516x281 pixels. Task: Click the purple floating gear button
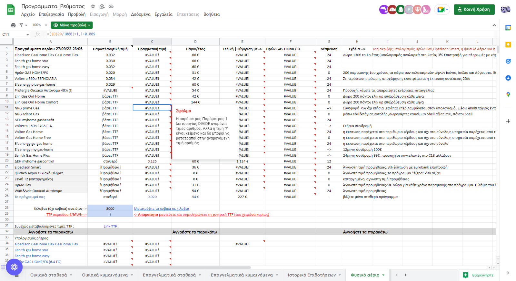coord(14,267)
